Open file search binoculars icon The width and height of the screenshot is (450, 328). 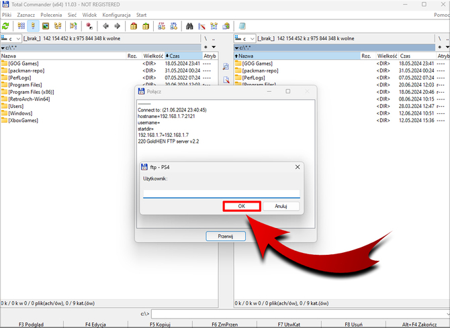coord(189,26)
